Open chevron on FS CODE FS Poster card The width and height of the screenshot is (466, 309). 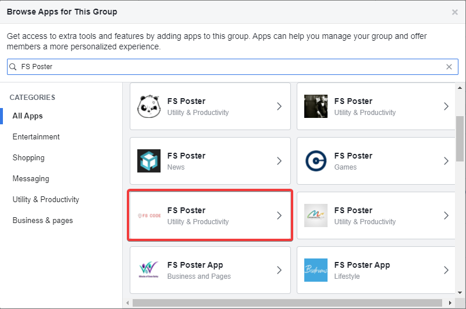[x=279, y=215]
